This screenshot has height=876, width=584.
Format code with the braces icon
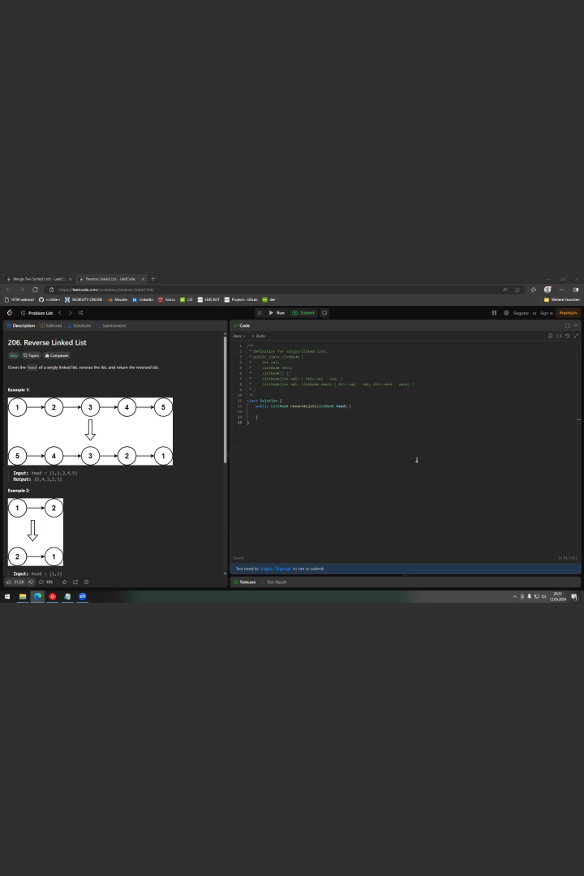[559, 336]
